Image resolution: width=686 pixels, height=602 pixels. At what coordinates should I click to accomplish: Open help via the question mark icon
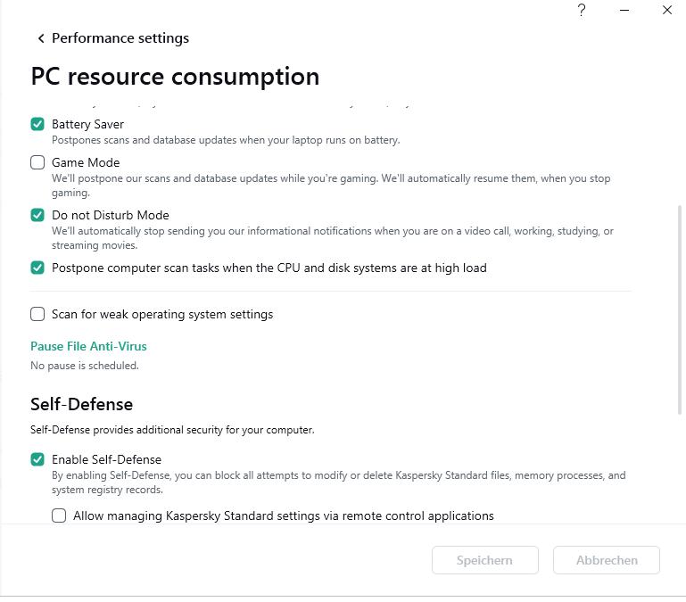pyautogui.click(x=582, y=11)
